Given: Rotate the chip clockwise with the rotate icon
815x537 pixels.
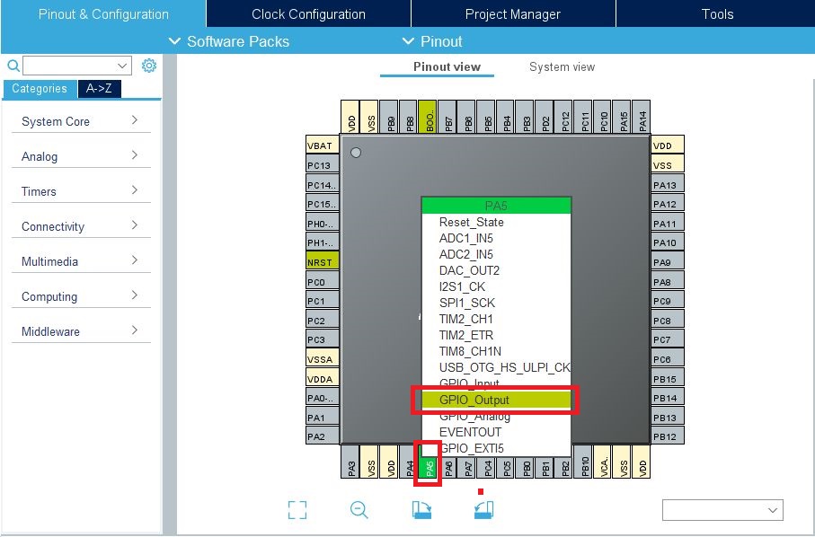Looking at the screenshot, I should pos(421,510).
